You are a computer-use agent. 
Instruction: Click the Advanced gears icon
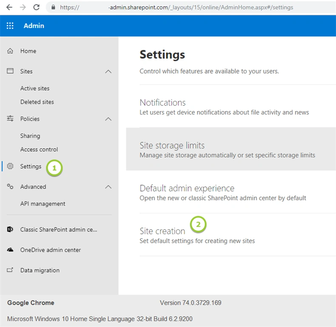(x=10, y=186)
